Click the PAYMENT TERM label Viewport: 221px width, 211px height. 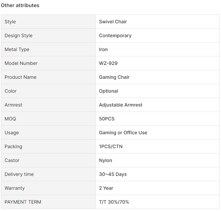pos(23,202)
